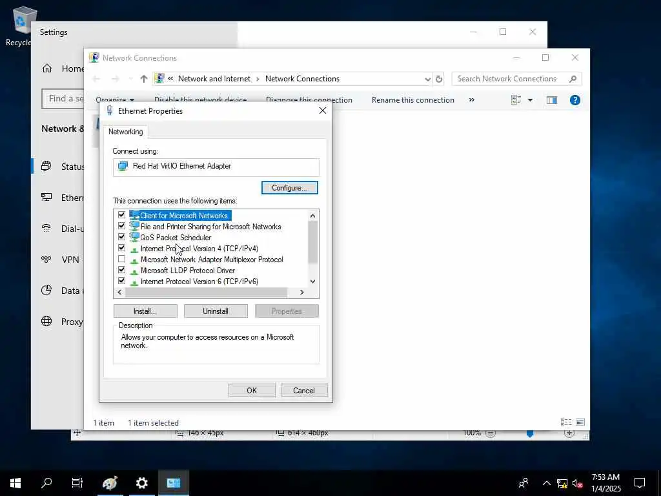The width and height of the screenshot is (661, 496).
Task: Click left arrow of horizontal list scrollbar
Action: [x=119, y=292]
